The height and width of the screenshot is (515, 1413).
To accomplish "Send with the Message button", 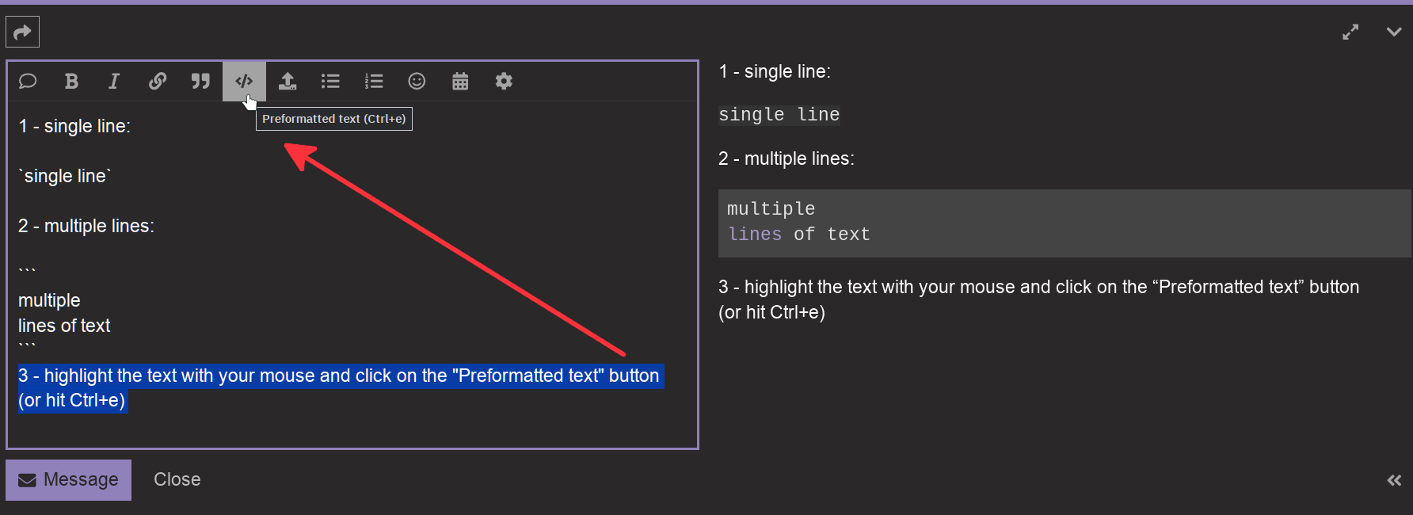I will click(69, 480).
